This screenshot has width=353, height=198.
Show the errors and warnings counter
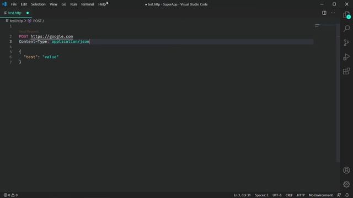pyautogui.click(x=10, y=195)
